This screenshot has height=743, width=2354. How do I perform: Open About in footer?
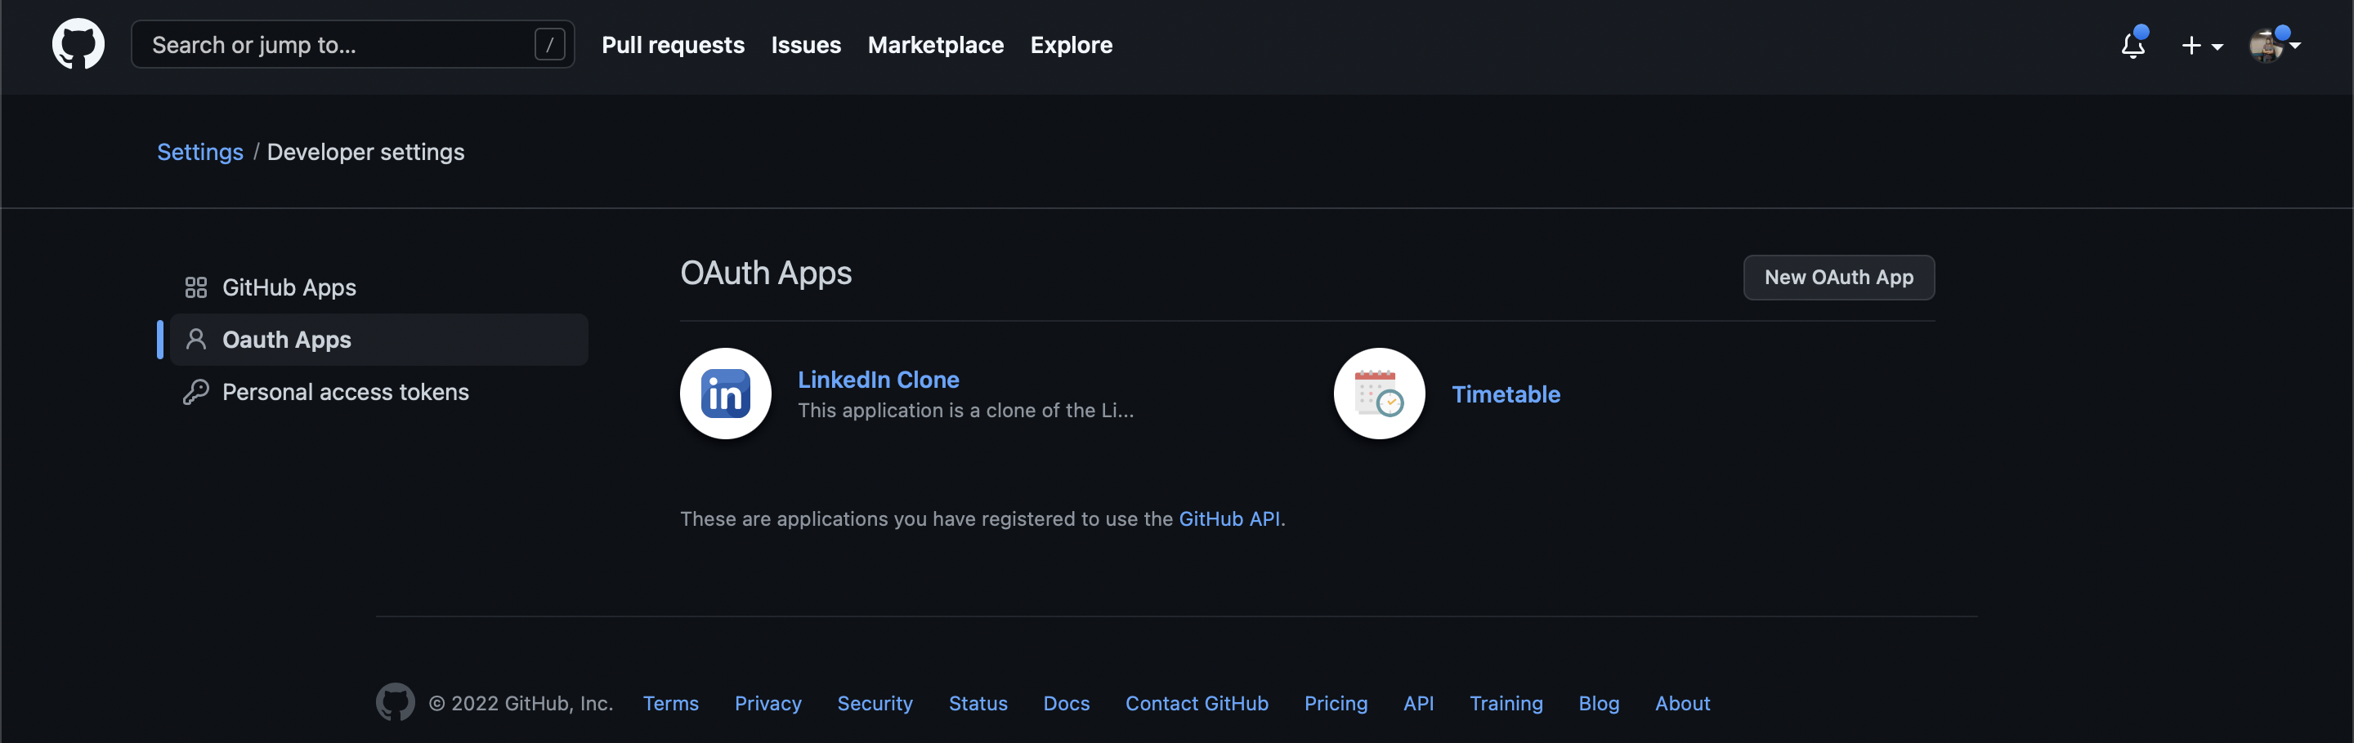click(x=1681, y=703)
